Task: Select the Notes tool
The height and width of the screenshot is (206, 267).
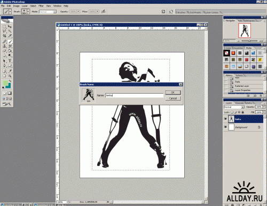Action: click(x=4, y=71)
